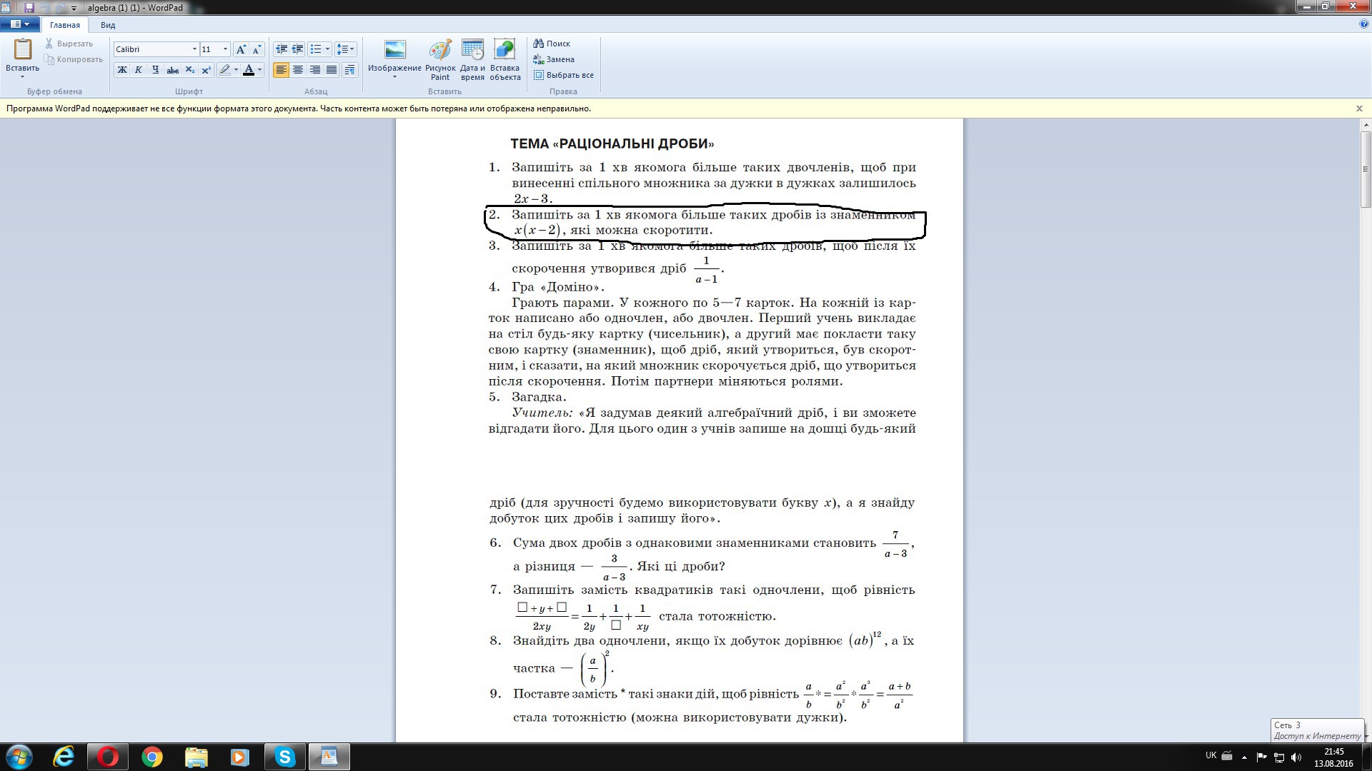Image resolution: width=1372 pixels, height=771 pixels.
Task: Toggle bold formatting (Ж)
Action: click(122, 69)
